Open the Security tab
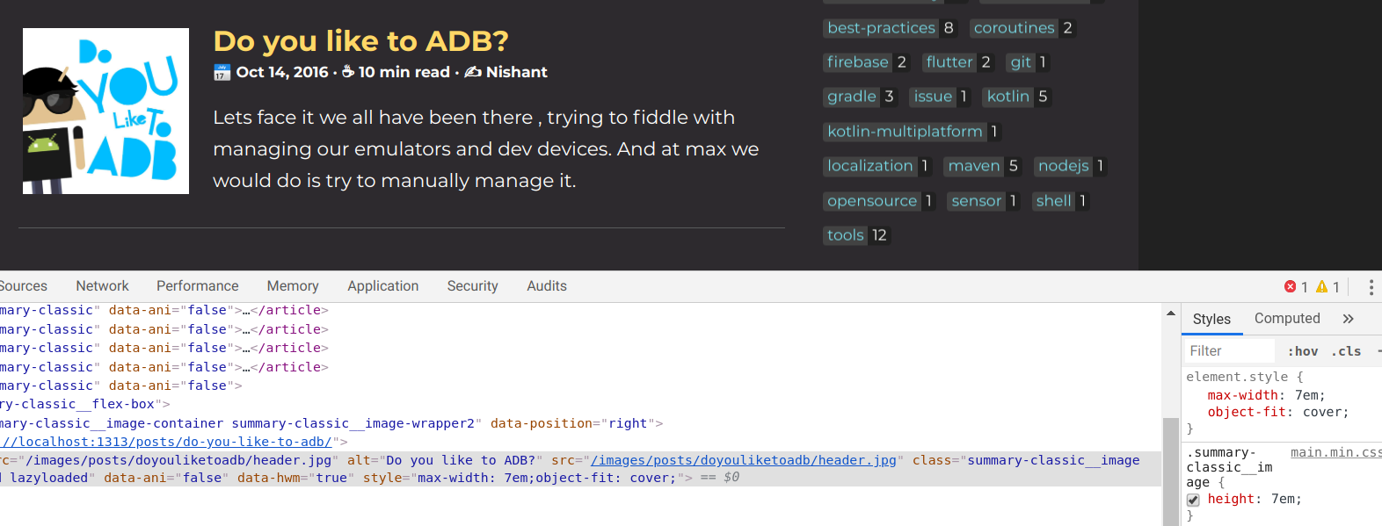The width and height of the screenshot is (1382, 526). pos(472,286)
